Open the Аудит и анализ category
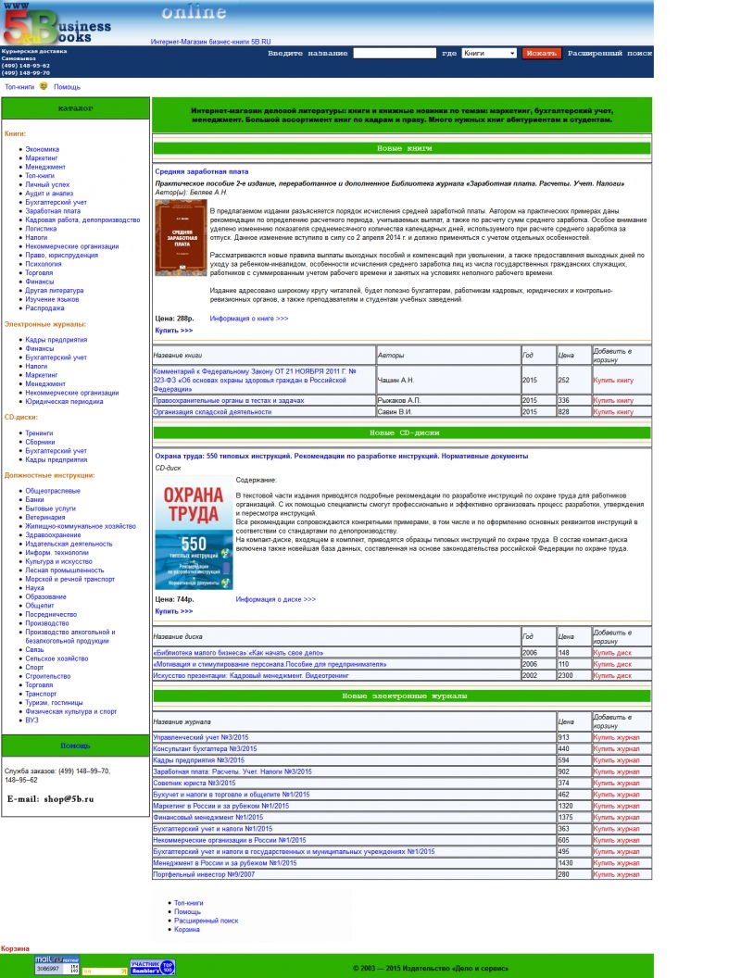741x978 pixels. click(49, 194)
